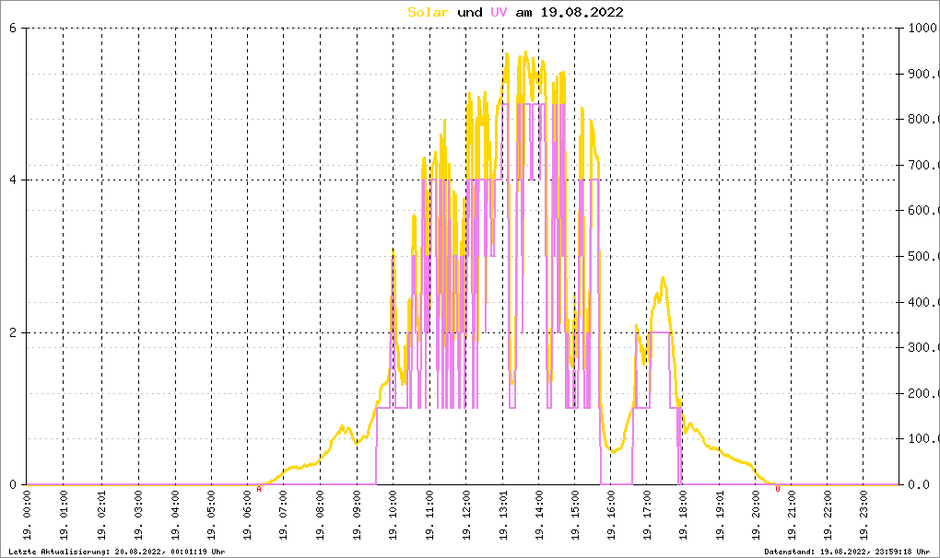Click the time label "19. 14:00"
940x558 pixels.
(x=538, y=516)
